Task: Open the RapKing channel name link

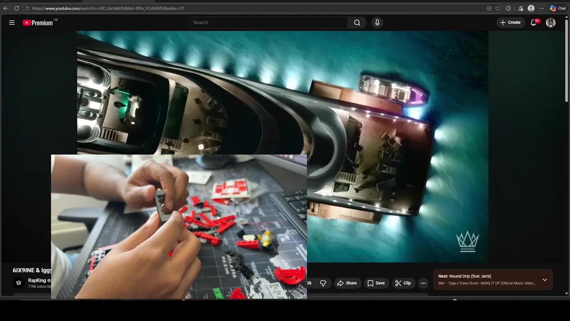Action: coord(37,280)
